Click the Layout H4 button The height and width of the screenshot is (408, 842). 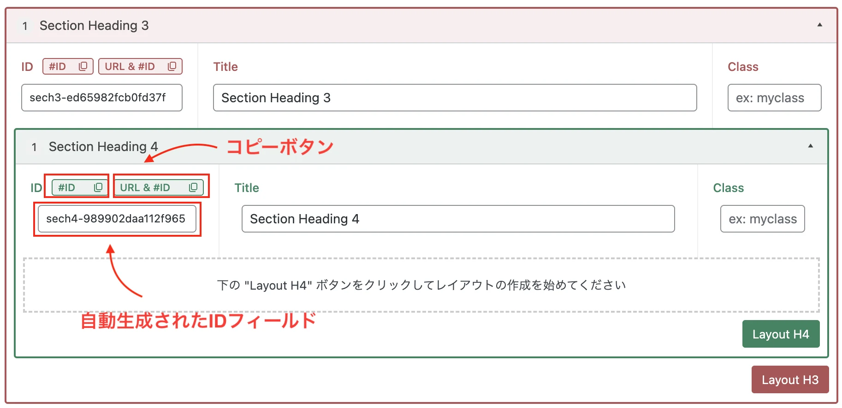781,334
